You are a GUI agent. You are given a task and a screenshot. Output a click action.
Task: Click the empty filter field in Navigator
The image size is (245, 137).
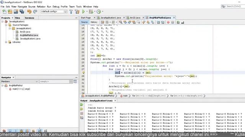(54, 81)
